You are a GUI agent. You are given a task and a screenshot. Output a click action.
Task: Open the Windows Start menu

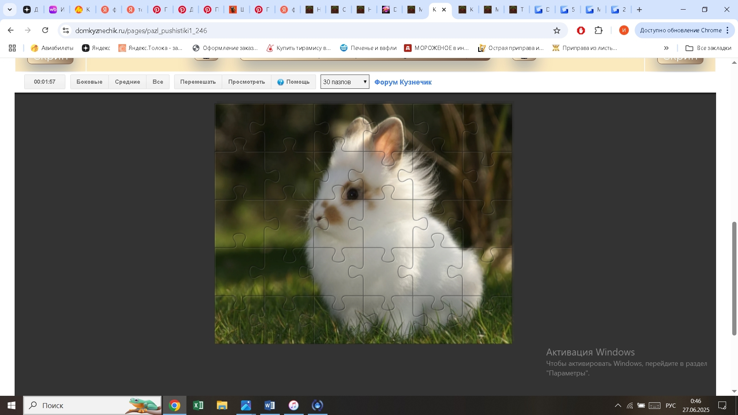pos(11,405)
